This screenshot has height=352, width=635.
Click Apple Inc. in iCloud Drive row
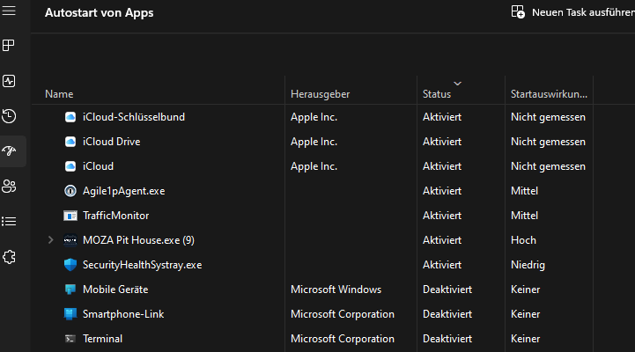314,142
